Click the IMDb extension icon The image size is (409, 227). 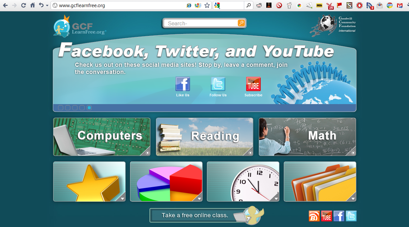click(x=319, y=5)
